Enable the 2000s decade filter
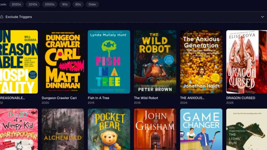This screenshot has width=267, height=150. 50,4
